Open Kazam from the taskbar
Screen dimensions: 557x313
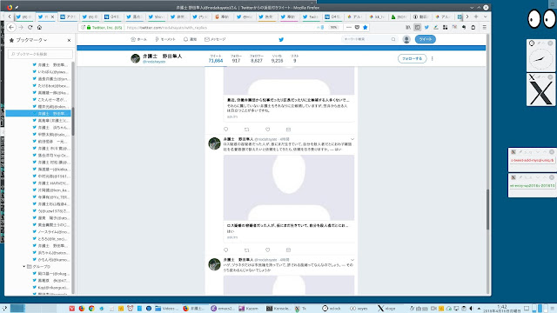(x=248, y=309)
